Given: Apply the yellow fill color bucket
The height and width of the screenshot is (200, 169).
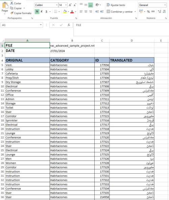Looking at the screenshot, I should pyautogui.click(x=65, y=11).
